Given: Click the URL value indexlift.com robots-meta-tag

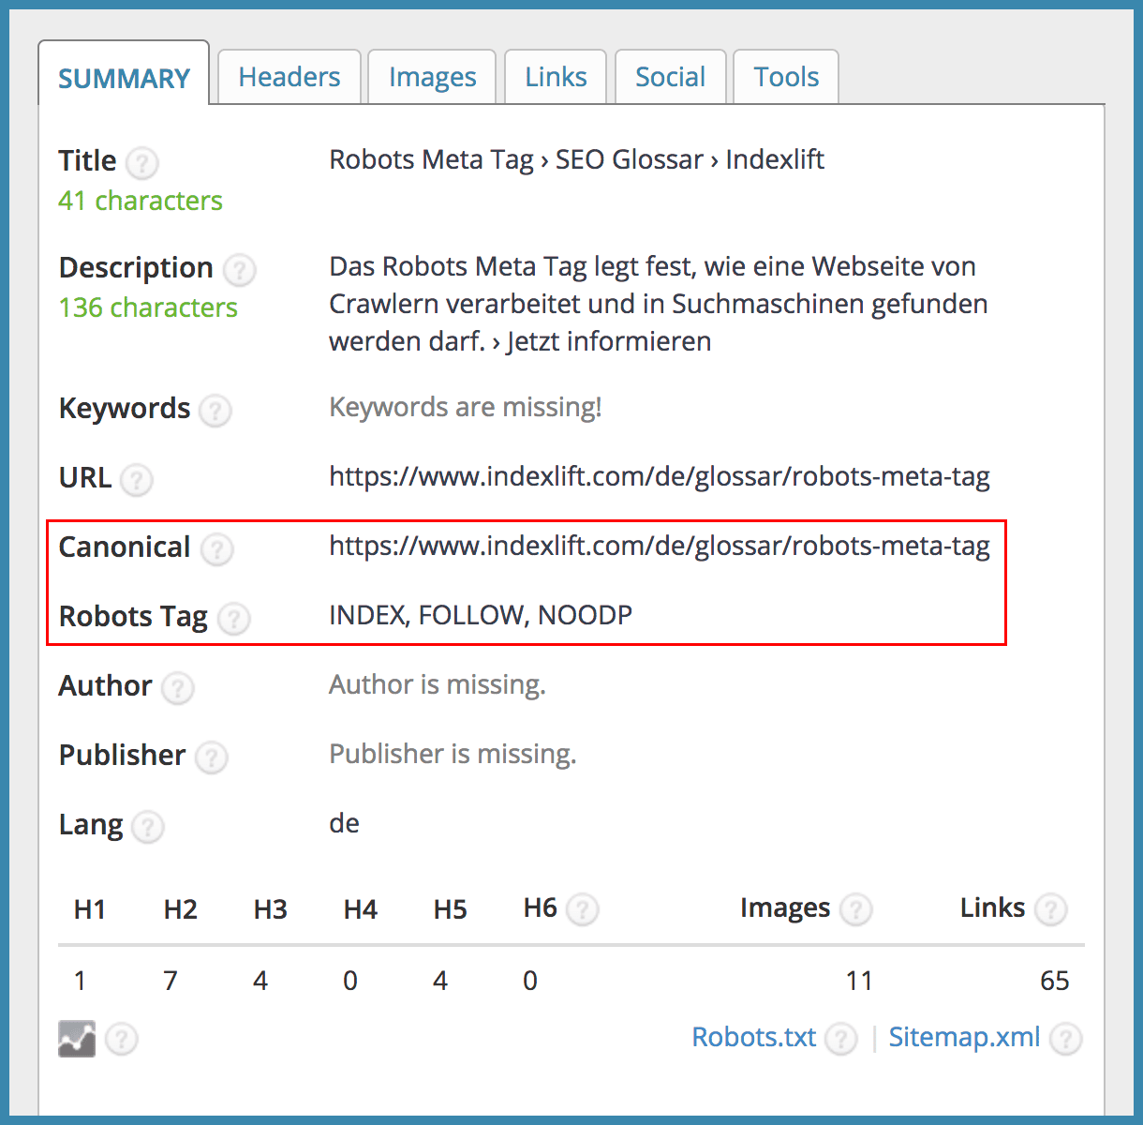Looking at the screenshot, I should pos(660,477).
